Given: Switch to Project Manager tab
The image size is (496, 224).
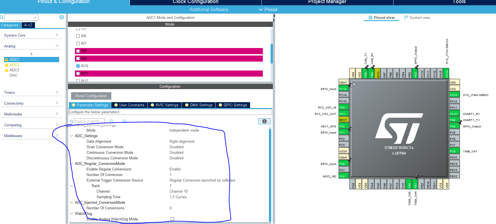Looking at the screenshot, I should click(327, 2).
